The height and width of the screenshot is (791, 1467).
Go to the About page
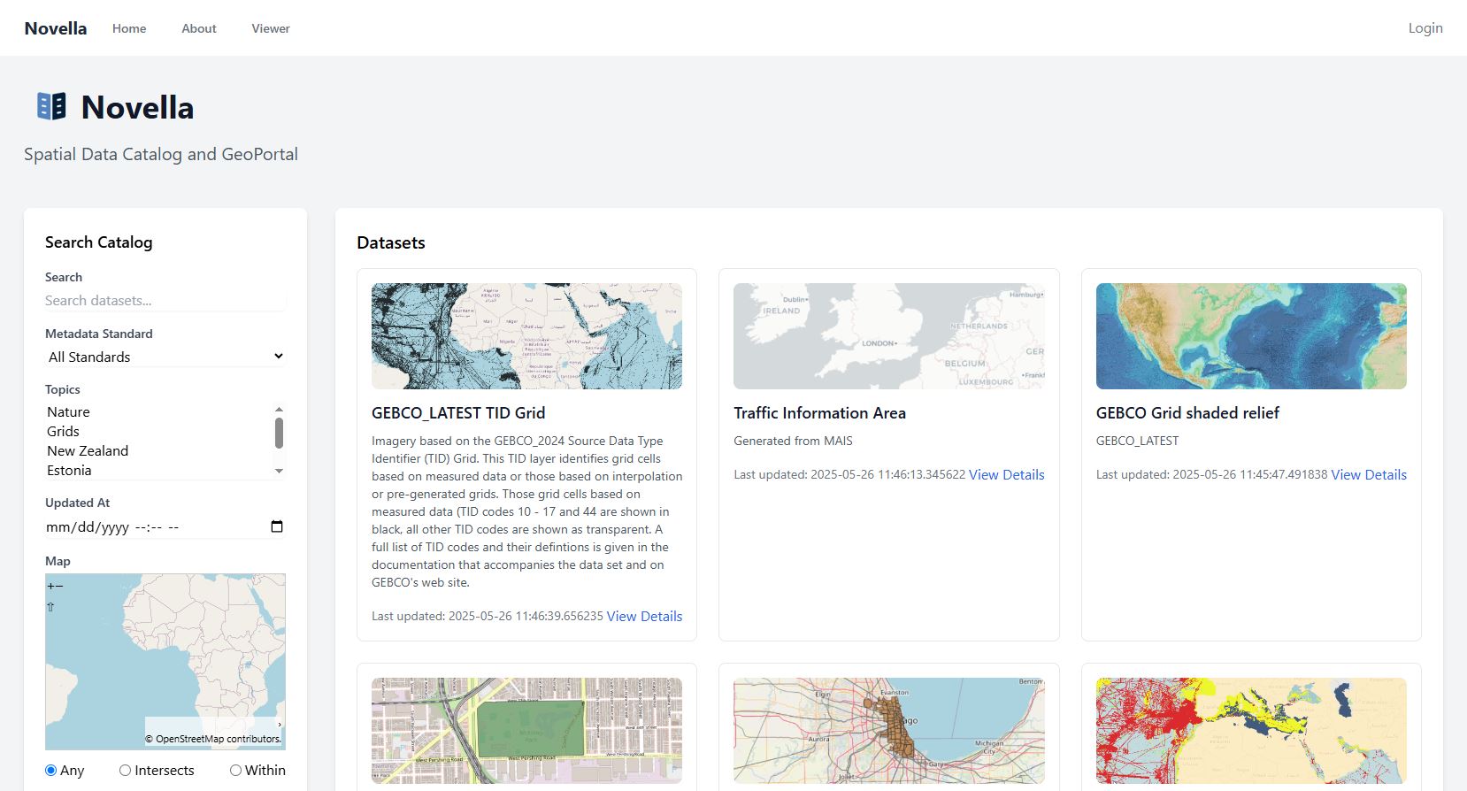(199, 28)
